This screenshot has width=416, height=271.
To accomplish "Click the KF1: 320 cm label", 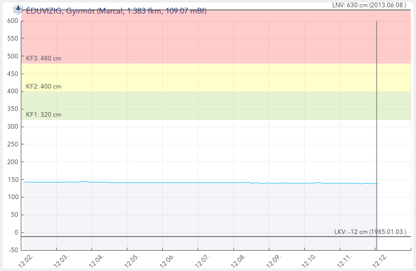I will [x=44, y=115].
